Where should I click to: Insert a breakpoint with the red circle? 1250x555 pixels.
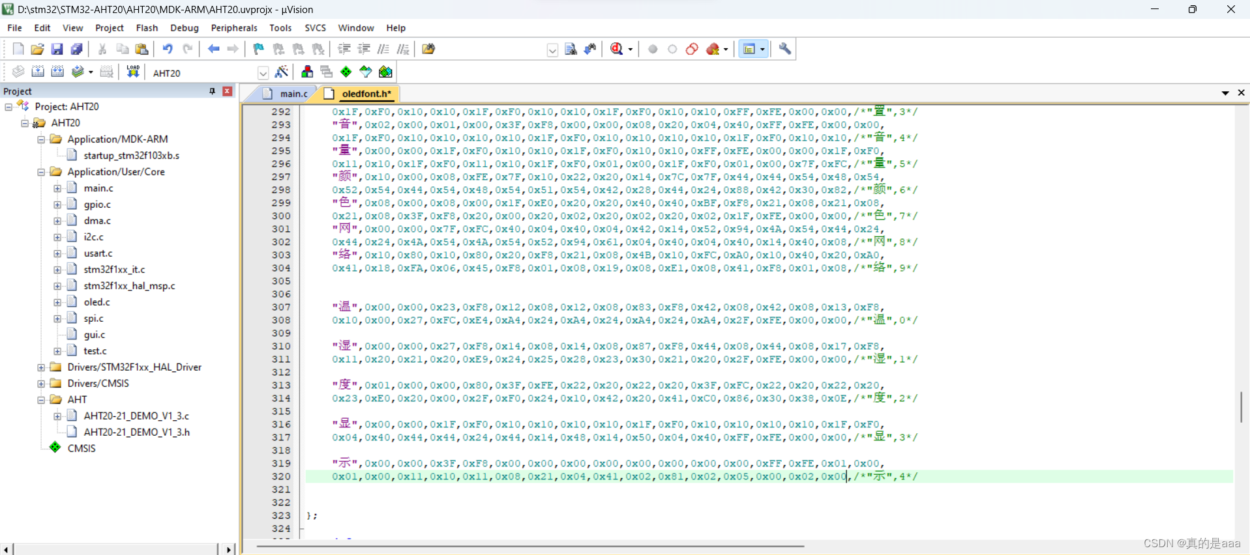click(x=653, y=49)
